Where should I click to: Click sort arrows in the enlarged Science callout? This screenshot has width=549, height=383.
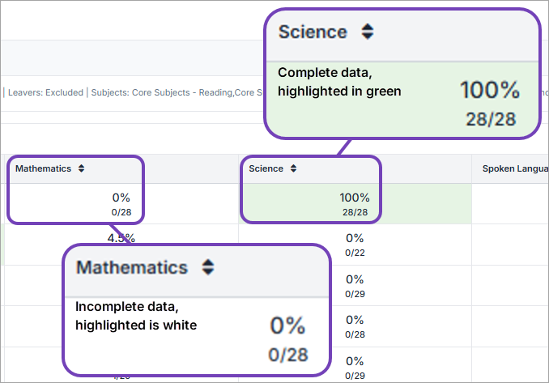pos(368,32)
